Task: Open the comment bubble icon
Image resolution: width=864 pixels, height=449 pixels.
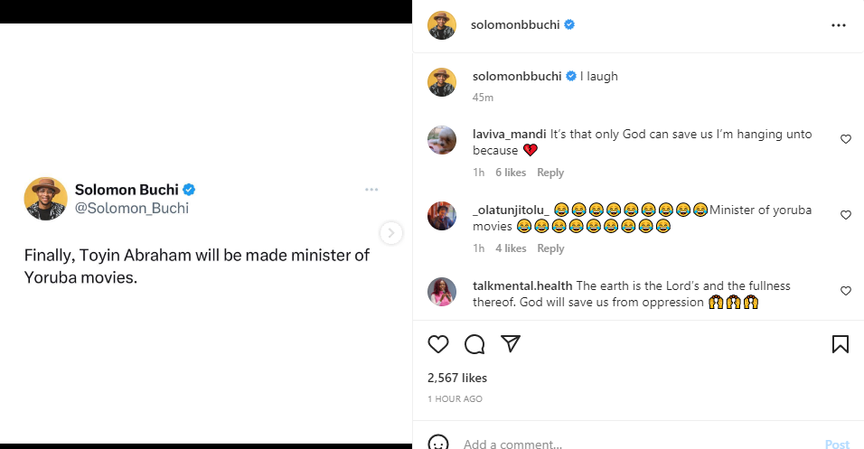Action: [x=474, y=344]
